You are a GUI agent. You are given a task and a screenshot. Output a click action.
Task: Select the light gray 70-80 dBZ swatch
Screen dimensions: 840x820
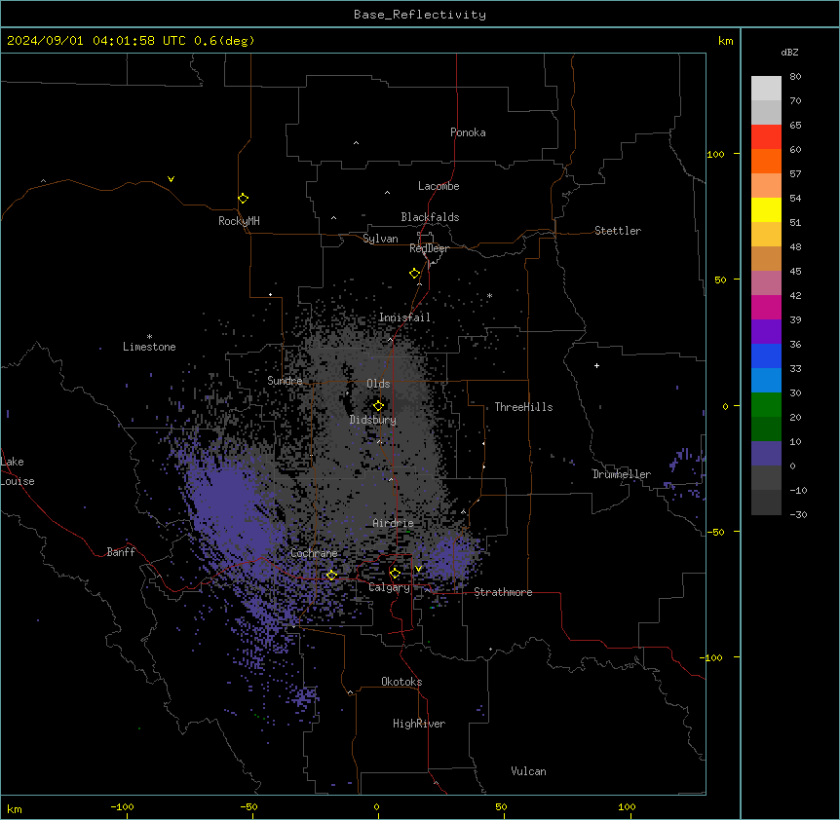(x=766, y=89)
